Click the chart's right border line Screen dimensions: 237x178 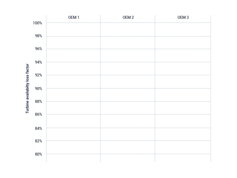point(211,89)
